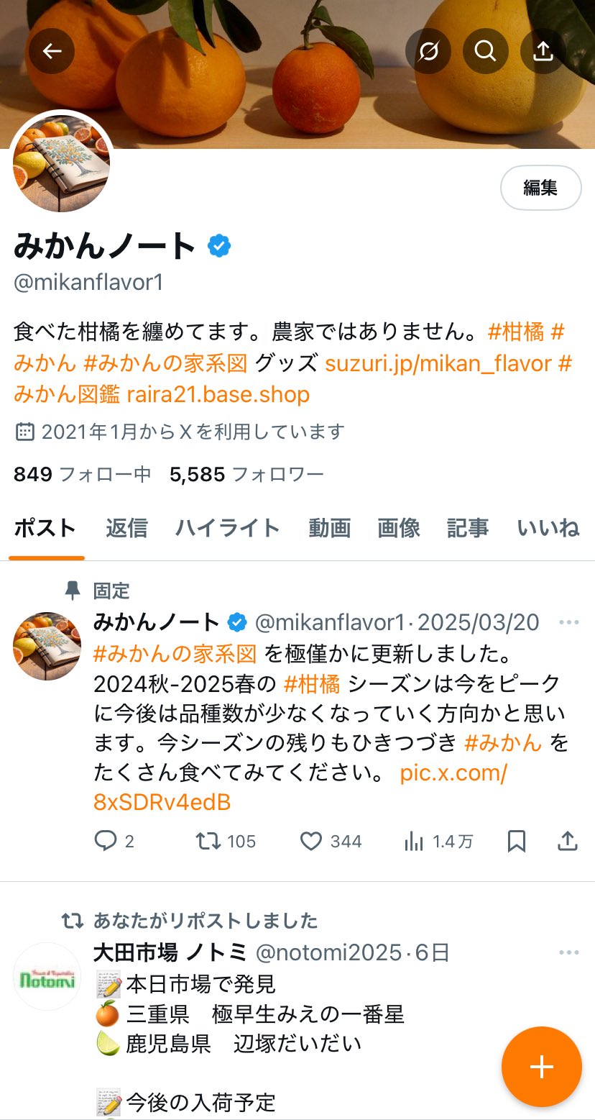The image size is (595, 1120).
Task: Click the 編集 profile button
Action: [x=540, y=188]
